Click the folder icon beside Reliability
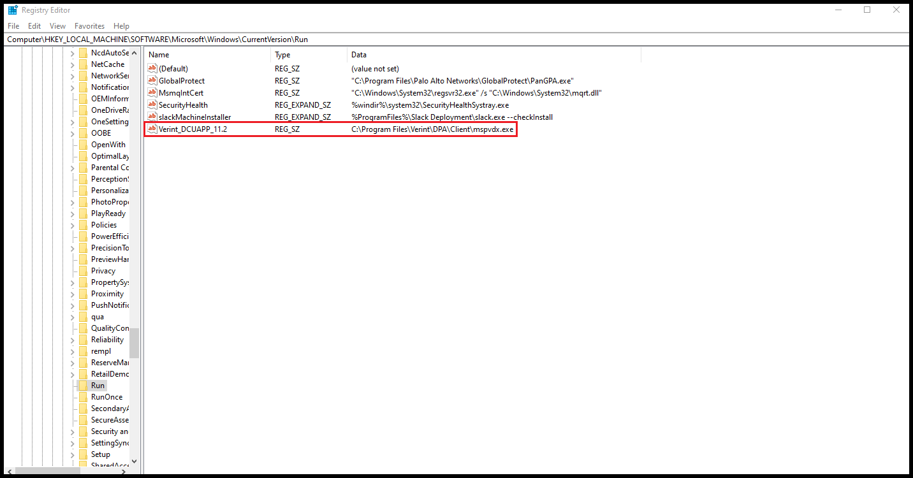The height and width of the screenshot is (478, 913). (83, 340)
